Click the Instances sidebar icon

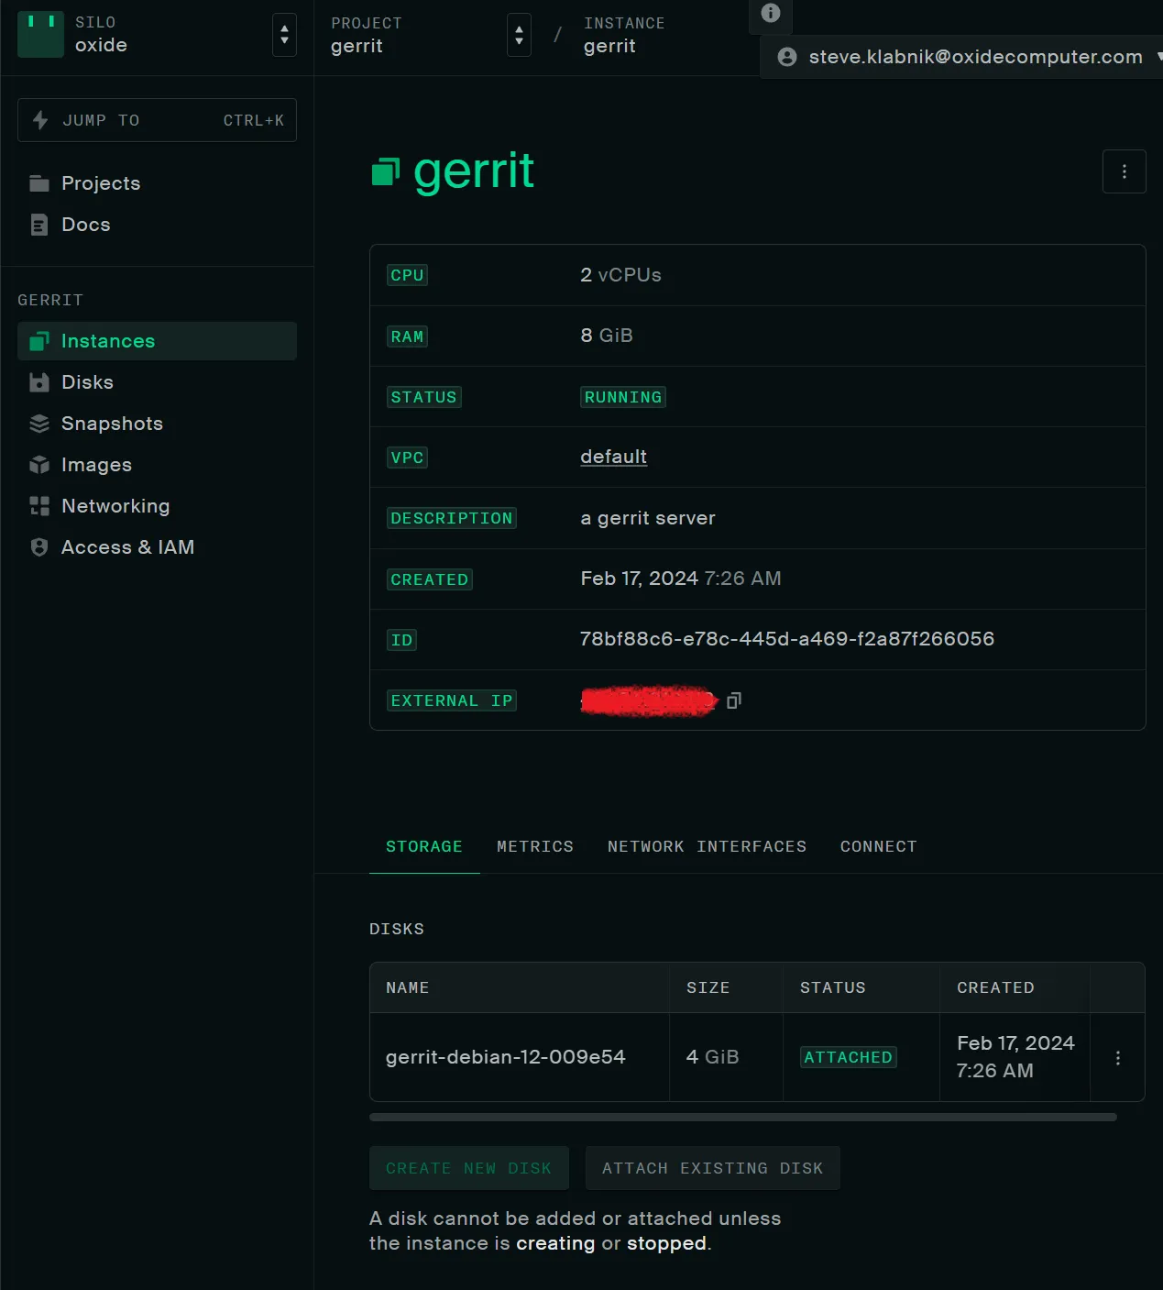pos(38,341)
